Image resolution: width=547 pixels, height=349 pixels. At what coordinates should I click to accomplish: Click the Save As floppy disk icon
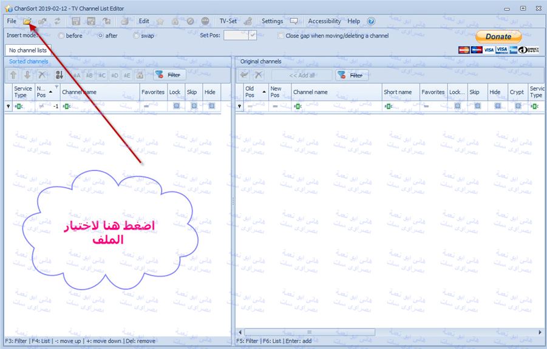click(x=91, y=21)
